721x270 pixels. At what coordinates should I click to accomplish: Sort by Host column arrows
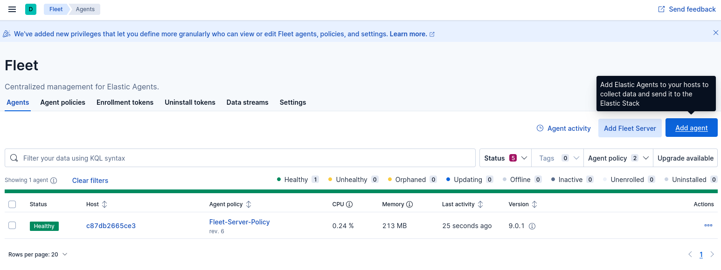pyautogui.click(x=104, y=204)
